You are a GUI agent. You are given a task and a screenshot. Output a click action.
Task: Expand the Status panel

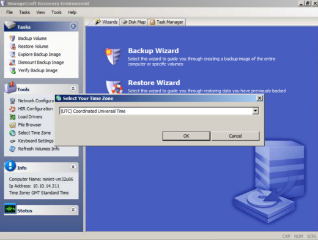click(73, 209)
